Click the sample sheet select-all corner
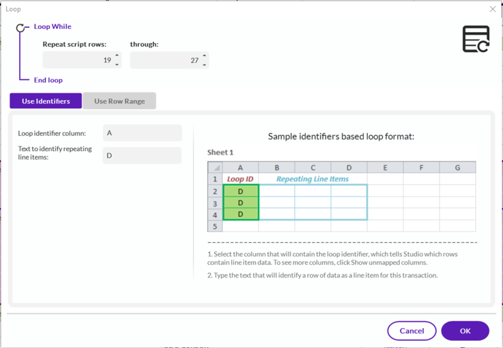 pos(215,168)
